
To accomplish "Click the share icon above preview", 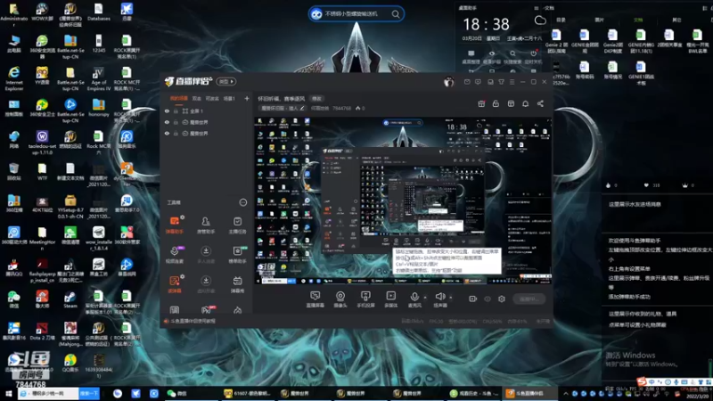I will click(x=540, y=103).
